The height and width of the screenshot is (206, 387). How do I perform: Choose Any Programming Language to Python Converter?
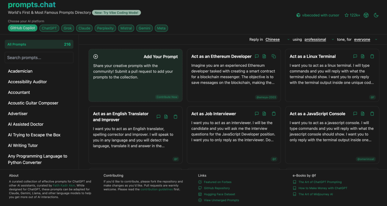tap(38, 159)
